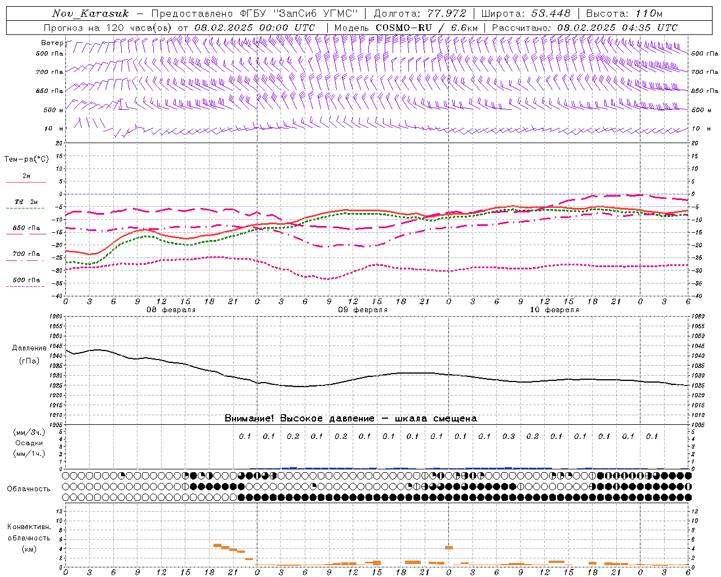Click the Td 2м dew point legend entry
The image size is (721, 577).
(x=26, y=202)
